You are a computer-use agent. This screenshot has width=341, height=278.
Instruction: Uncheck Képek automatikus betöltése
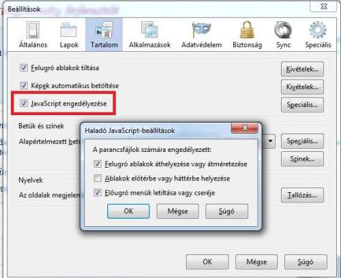coord(24,85)
